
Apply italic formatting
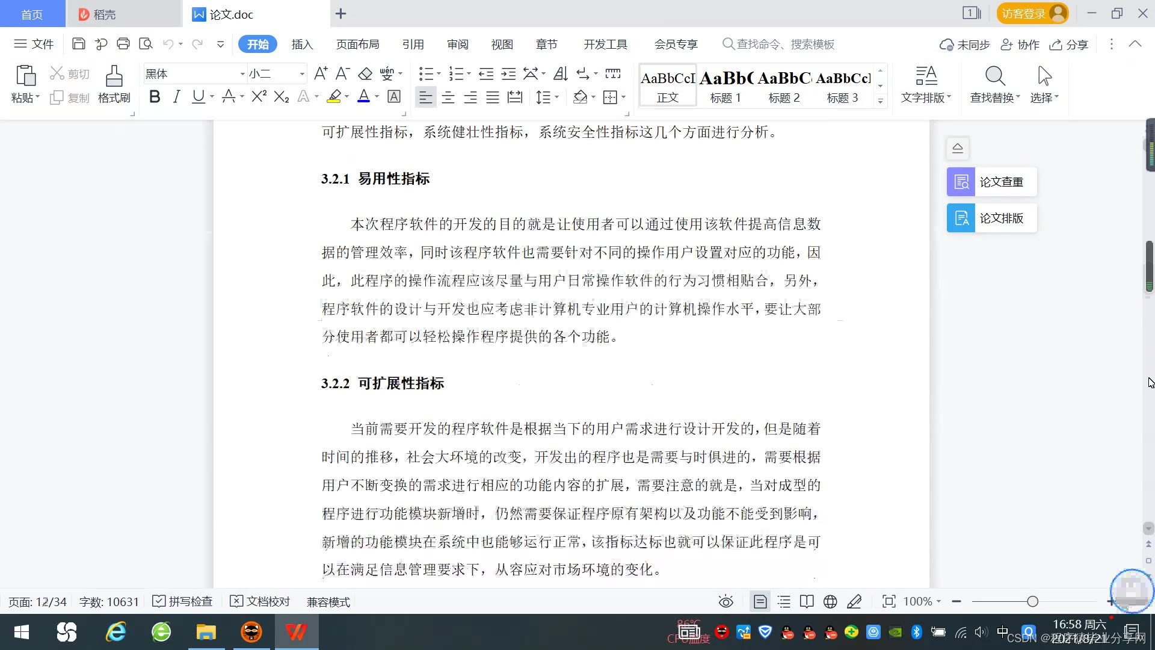click(x=176, y=97)
